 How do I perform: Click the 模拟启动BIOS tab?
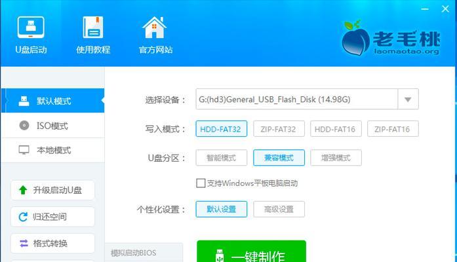pos(144,253)
